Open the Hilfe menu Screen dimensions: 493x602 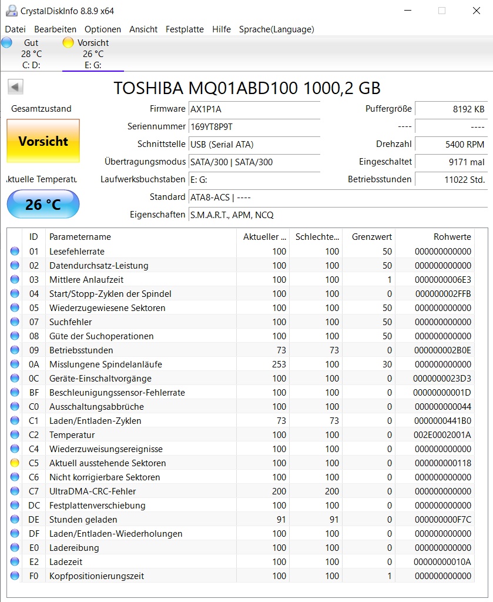coord(222,29)
